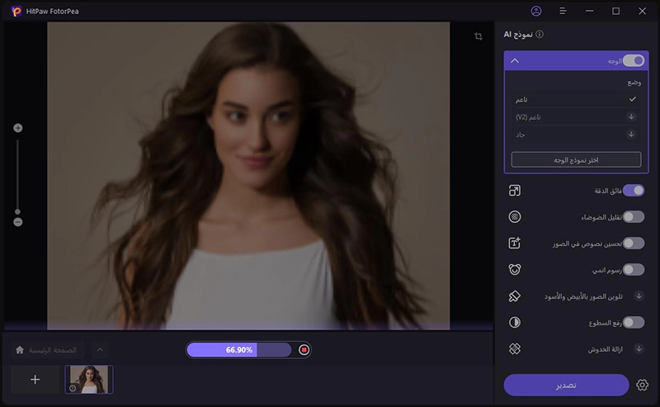Collapse the thumbnail strip with chevron button
This screenshot has height=407, width=660.
(x=99, y=350)
